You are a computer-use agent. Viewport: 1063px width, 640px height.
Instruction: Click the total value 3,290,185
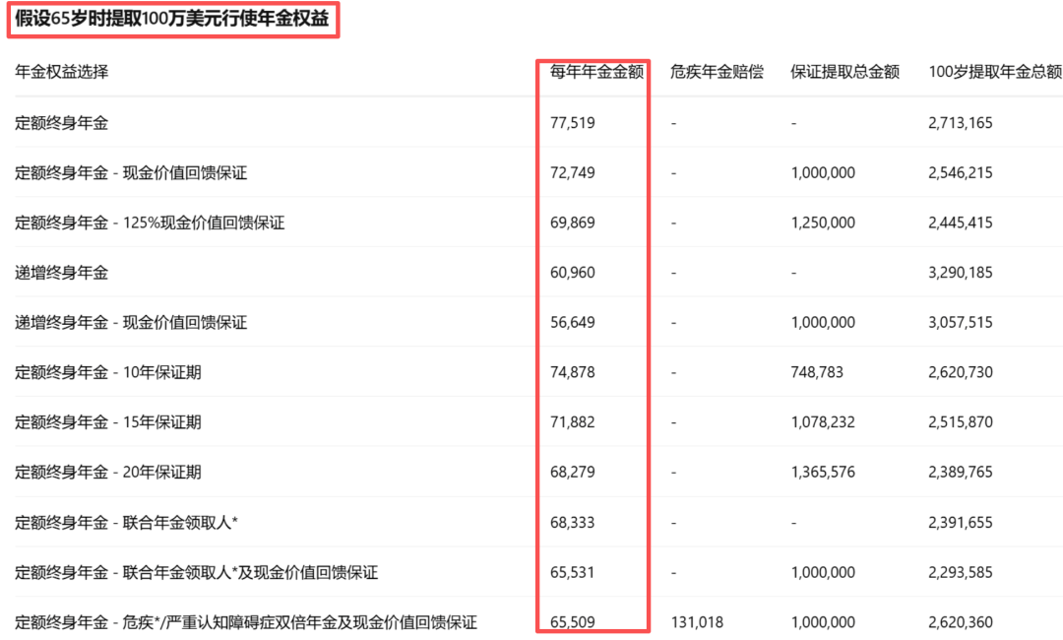(960, 273)
